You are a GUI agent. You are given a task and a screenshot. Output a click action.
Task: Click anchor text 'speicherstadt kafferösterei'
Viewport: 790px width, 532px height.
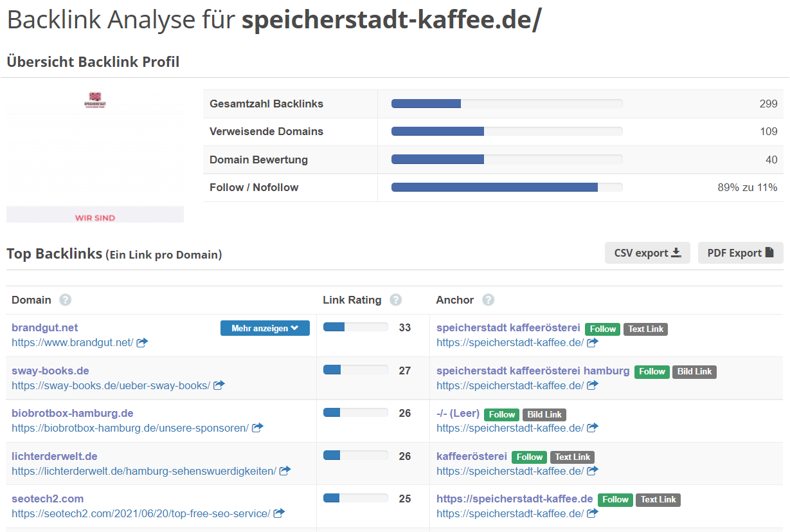click(x=508, y=327)
